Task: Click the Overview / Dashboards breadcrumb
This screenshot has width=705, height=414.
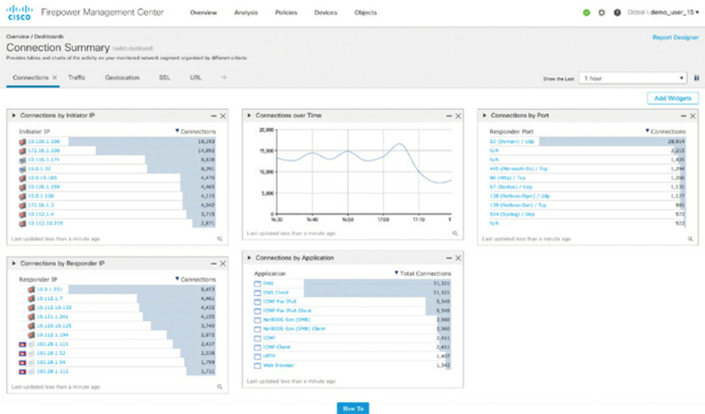Action: 35,36
